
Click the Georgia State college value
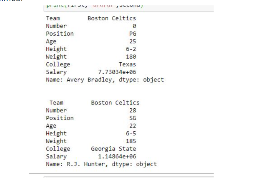coord(113,149)
